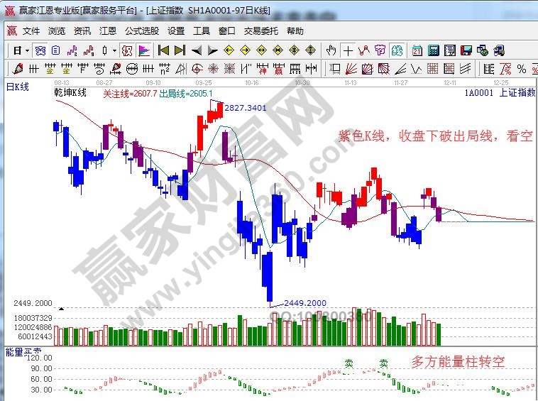538x401 pixels.
Task: Click the tall blue candlestick near 2449.2000 low
Action: coord(268,277)
